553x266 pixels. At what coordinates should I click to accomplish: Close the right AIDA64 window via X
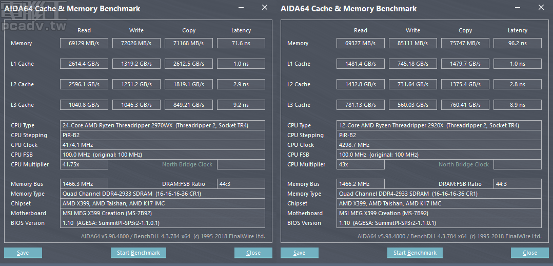pos(541,7)
